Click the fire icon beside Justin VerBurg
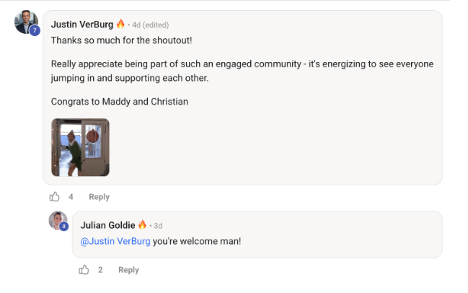 coord(120,24)
